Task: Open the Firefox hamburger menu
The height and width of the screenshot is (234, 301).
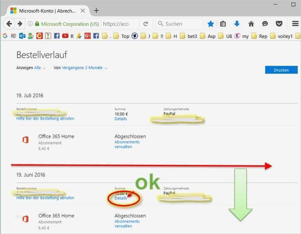Action: tap(296, 24)
